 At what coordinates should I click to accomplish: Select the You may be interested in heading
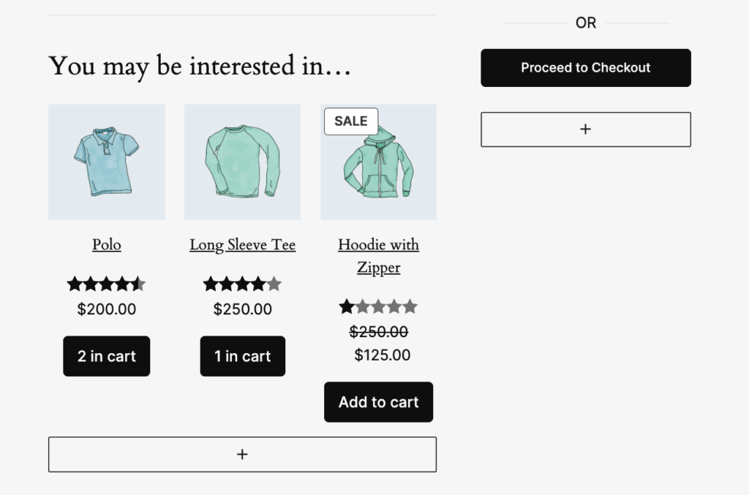point(200,66)
